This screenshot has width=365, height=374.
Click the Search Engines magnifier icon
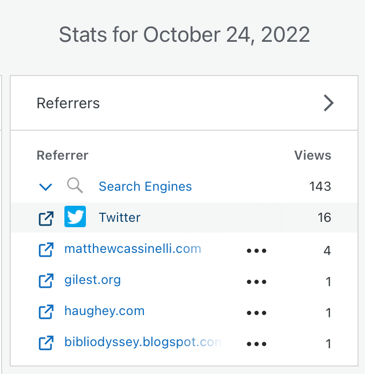point(75,186)
